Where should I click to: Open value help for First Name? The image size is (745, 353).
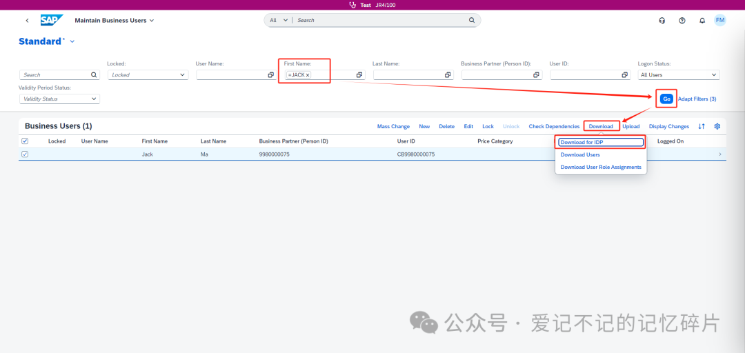coord(359,74)
